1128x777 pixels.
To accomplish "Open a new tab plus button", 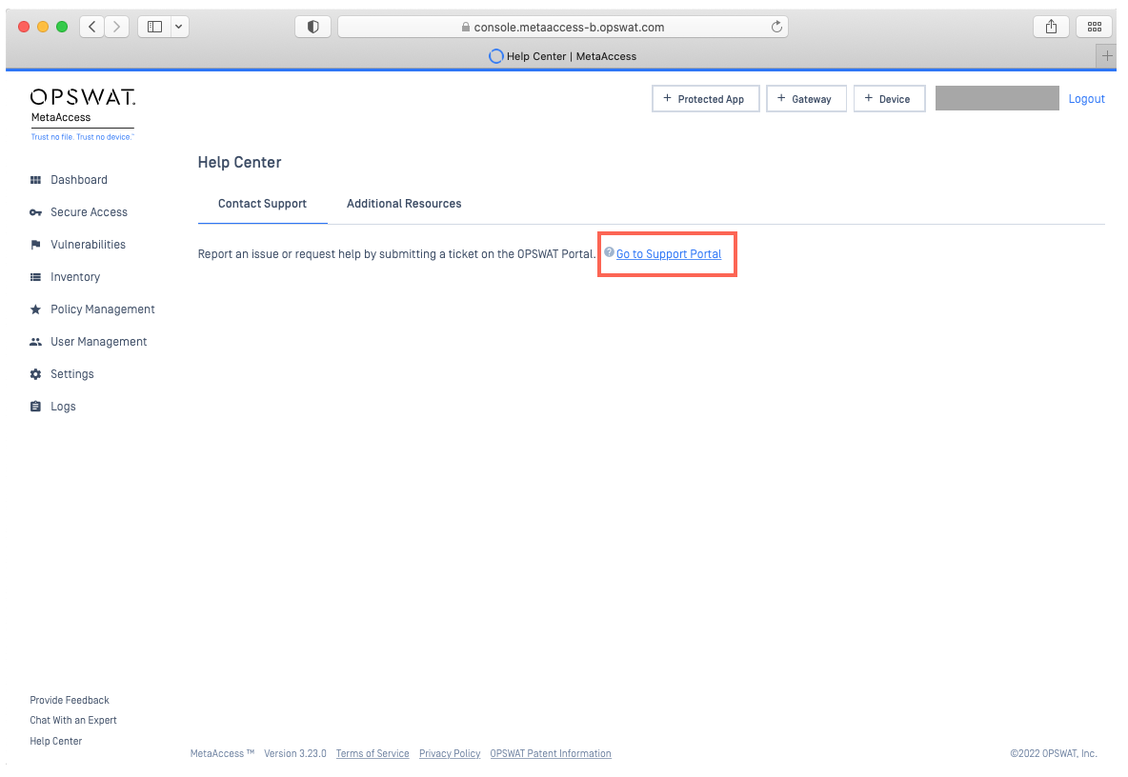I will pyautogui.click(x=1106, y=56).
